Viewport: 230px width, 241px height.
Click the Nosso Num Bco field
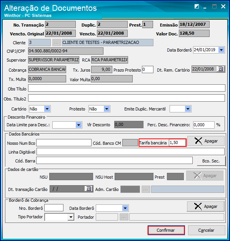tap(64, 143)
